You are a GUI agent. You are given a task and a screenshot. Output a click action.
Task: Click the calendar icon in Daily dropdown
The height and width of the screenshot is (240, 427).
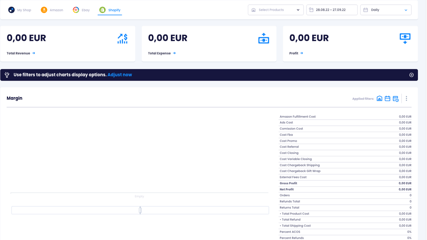[366, 10]
